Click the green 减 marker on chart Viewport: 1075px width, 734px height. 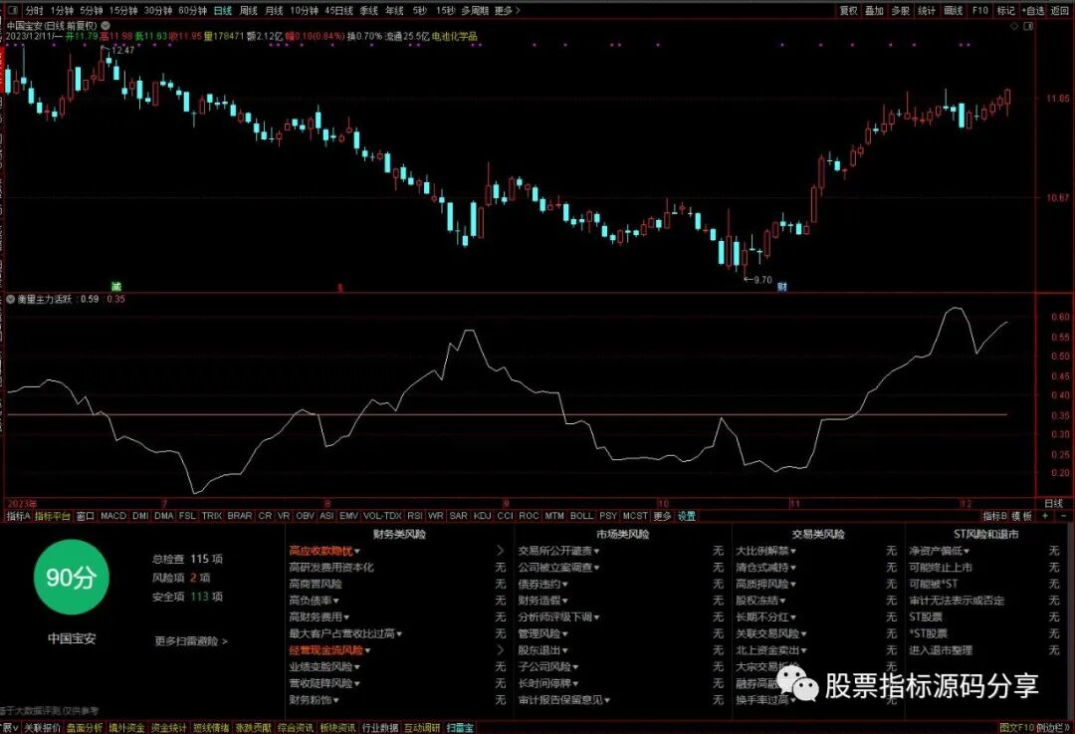(115, 286)
